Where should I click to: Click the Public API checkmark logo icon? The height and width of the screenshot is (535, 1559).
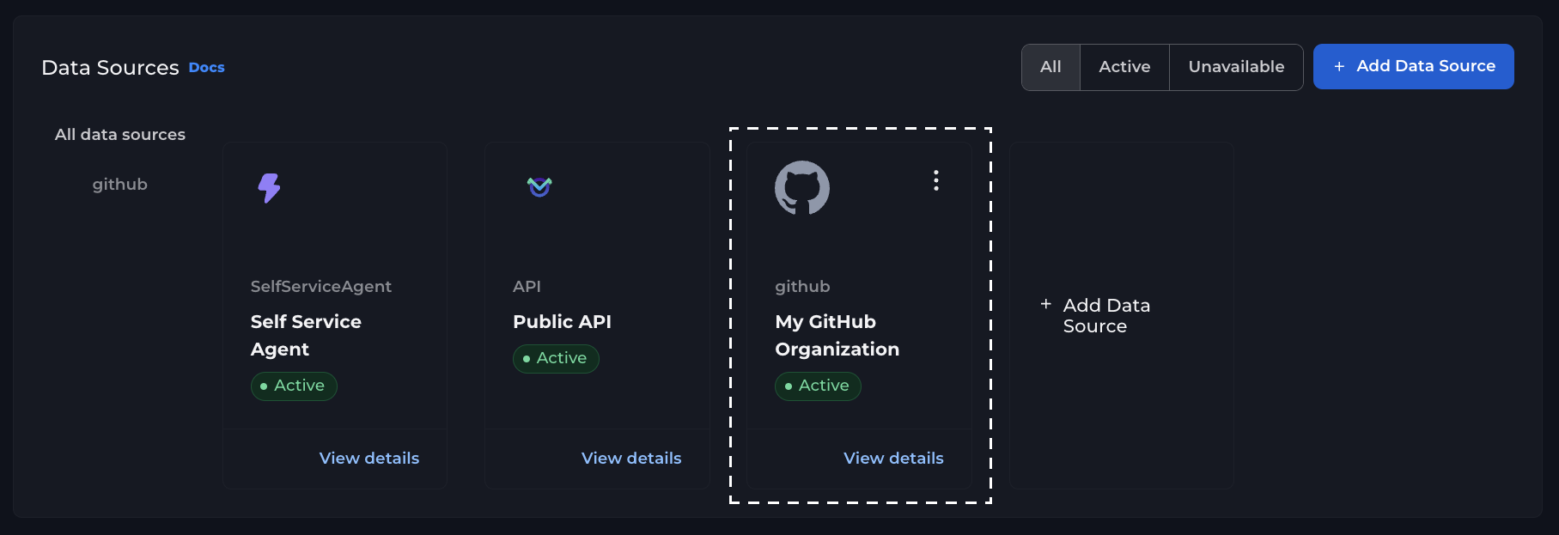[x=539, y=186]
